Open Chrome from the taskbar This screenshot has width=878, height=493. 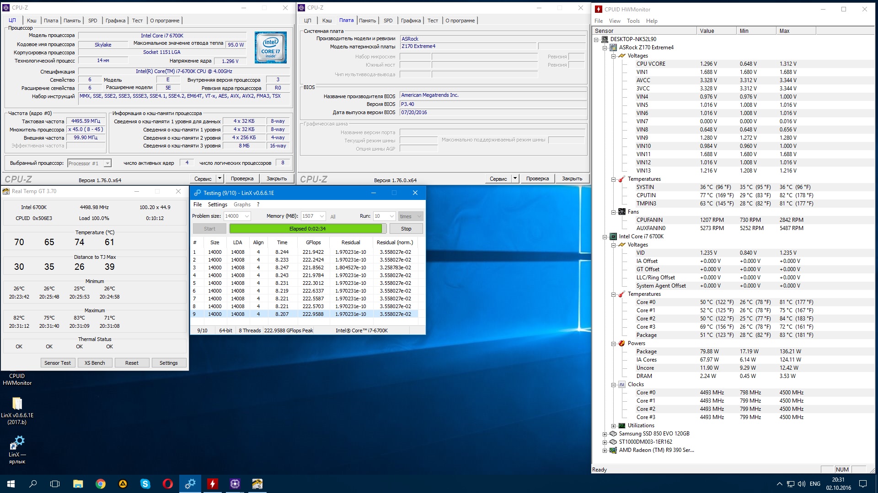click(101, 484)
